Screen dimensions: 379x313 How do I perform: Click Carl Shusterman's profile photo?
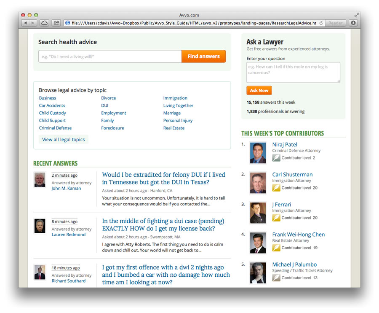pos(258,183)
